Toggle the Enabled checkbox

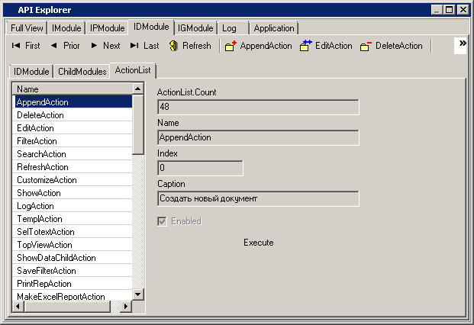click(x=161, y=221)
